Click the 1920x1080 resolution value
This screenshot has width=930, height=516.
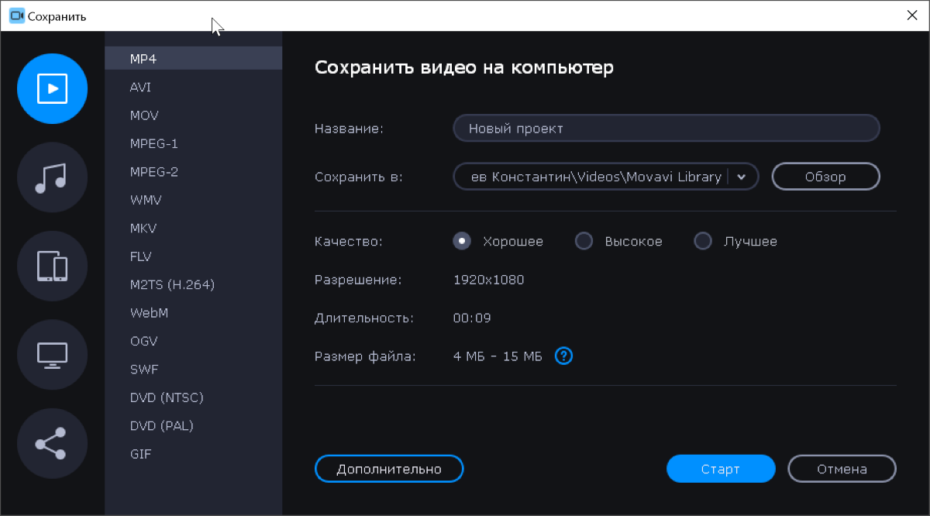tap(489, 280)
